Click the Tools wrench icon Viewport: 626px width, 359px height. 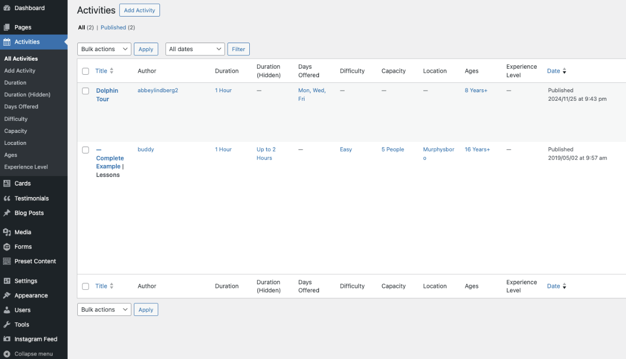pos(7,324)
